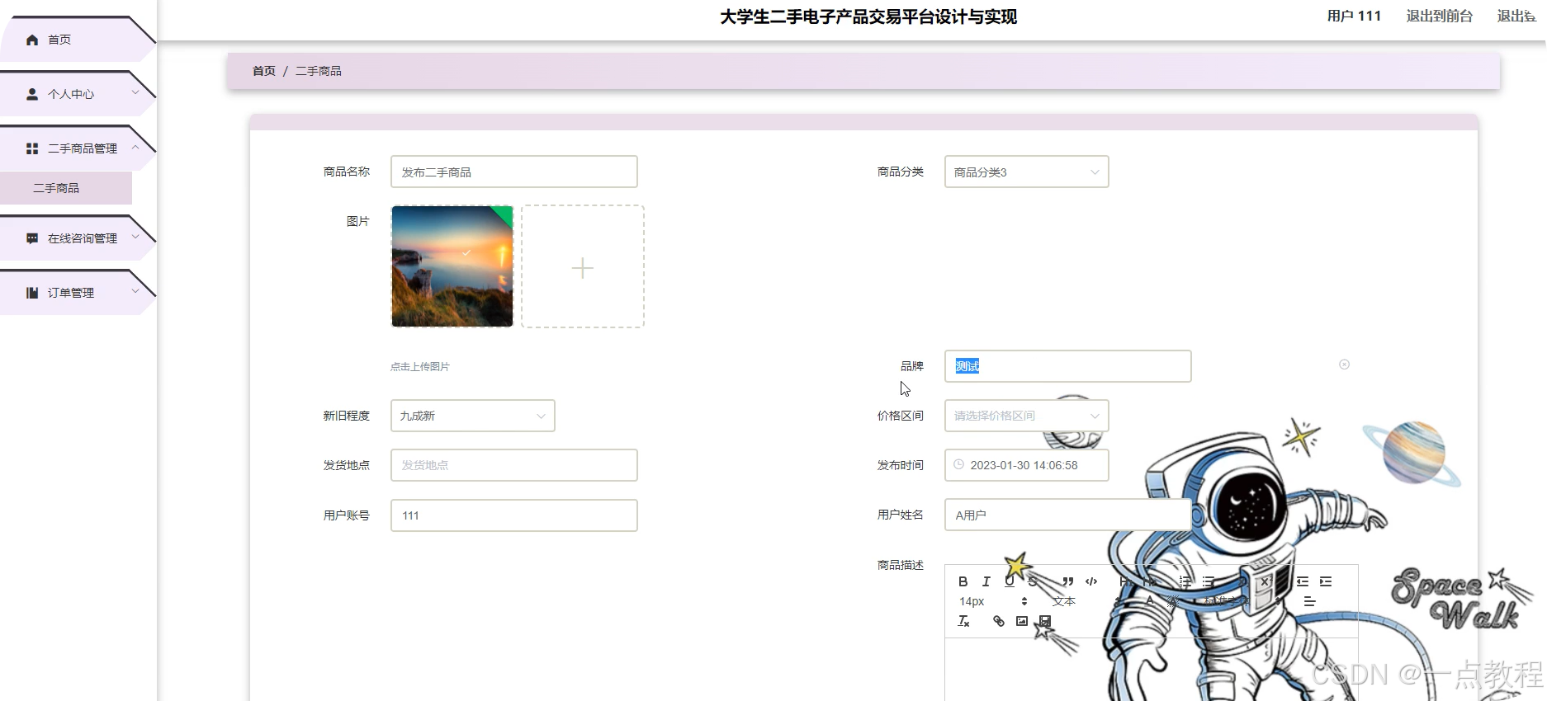This screenshot has height=701, width=1547.
Task: Insert blockquote via quote icon
Action: click(1068, 581)
